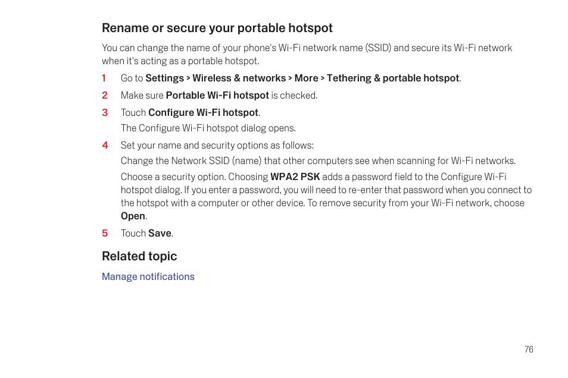
Task: Click page number 76
Action: (529, 349)
